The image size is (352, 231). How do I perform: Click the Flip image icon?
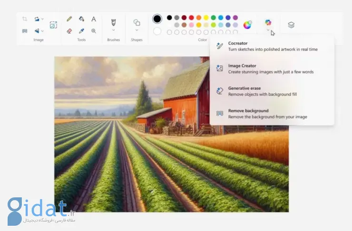point(37,31)
